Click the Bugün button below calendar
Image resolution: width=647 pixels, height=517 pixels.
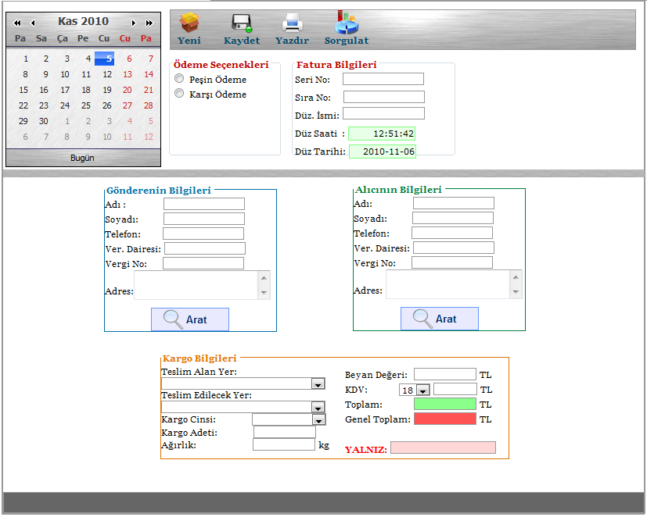(x=82, y=158)
